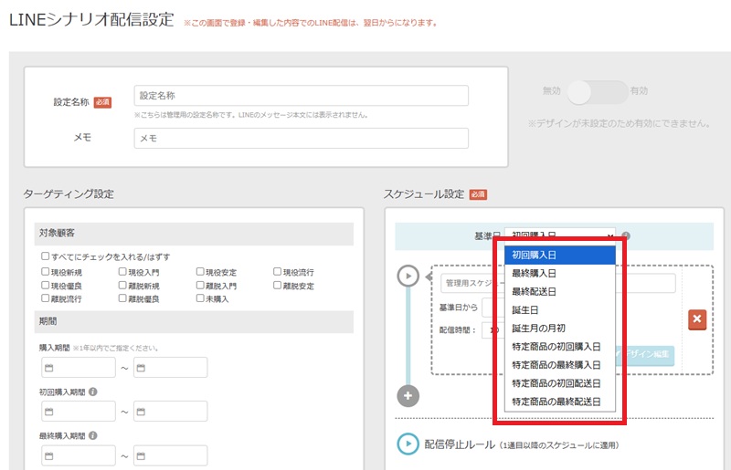Click the info icon beside the 基準日 dropdown
The height and width of the screenshot is (470, 731).
(x=626, y=236)
